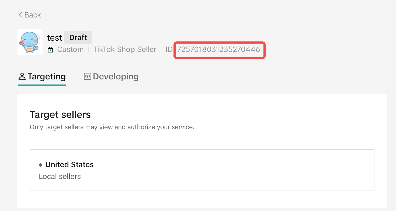
Task: Click the Draft status badge
Action: 78,37
